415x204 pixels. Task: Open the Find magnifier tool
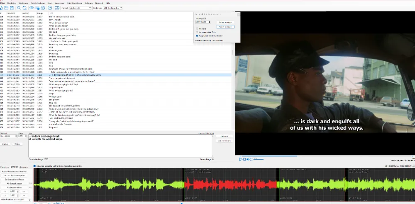pos(19,8)
